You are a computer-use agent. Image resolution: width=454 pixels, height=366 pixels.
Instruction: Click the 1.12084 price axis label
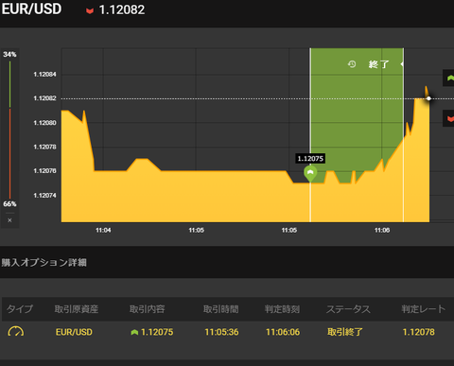tap(44, 75)
